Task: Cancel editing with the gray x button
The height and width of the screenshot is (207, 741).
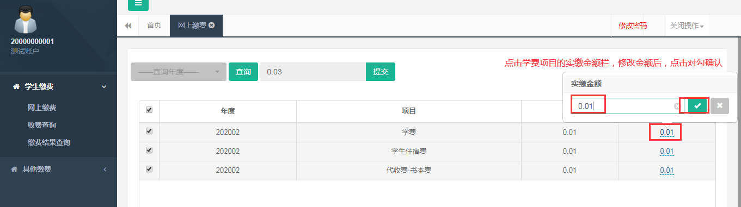Action: (720, 106)
